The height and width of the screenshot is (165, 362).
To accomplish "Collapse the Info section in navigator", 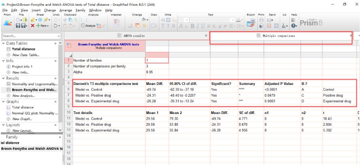I will point(3,61).
